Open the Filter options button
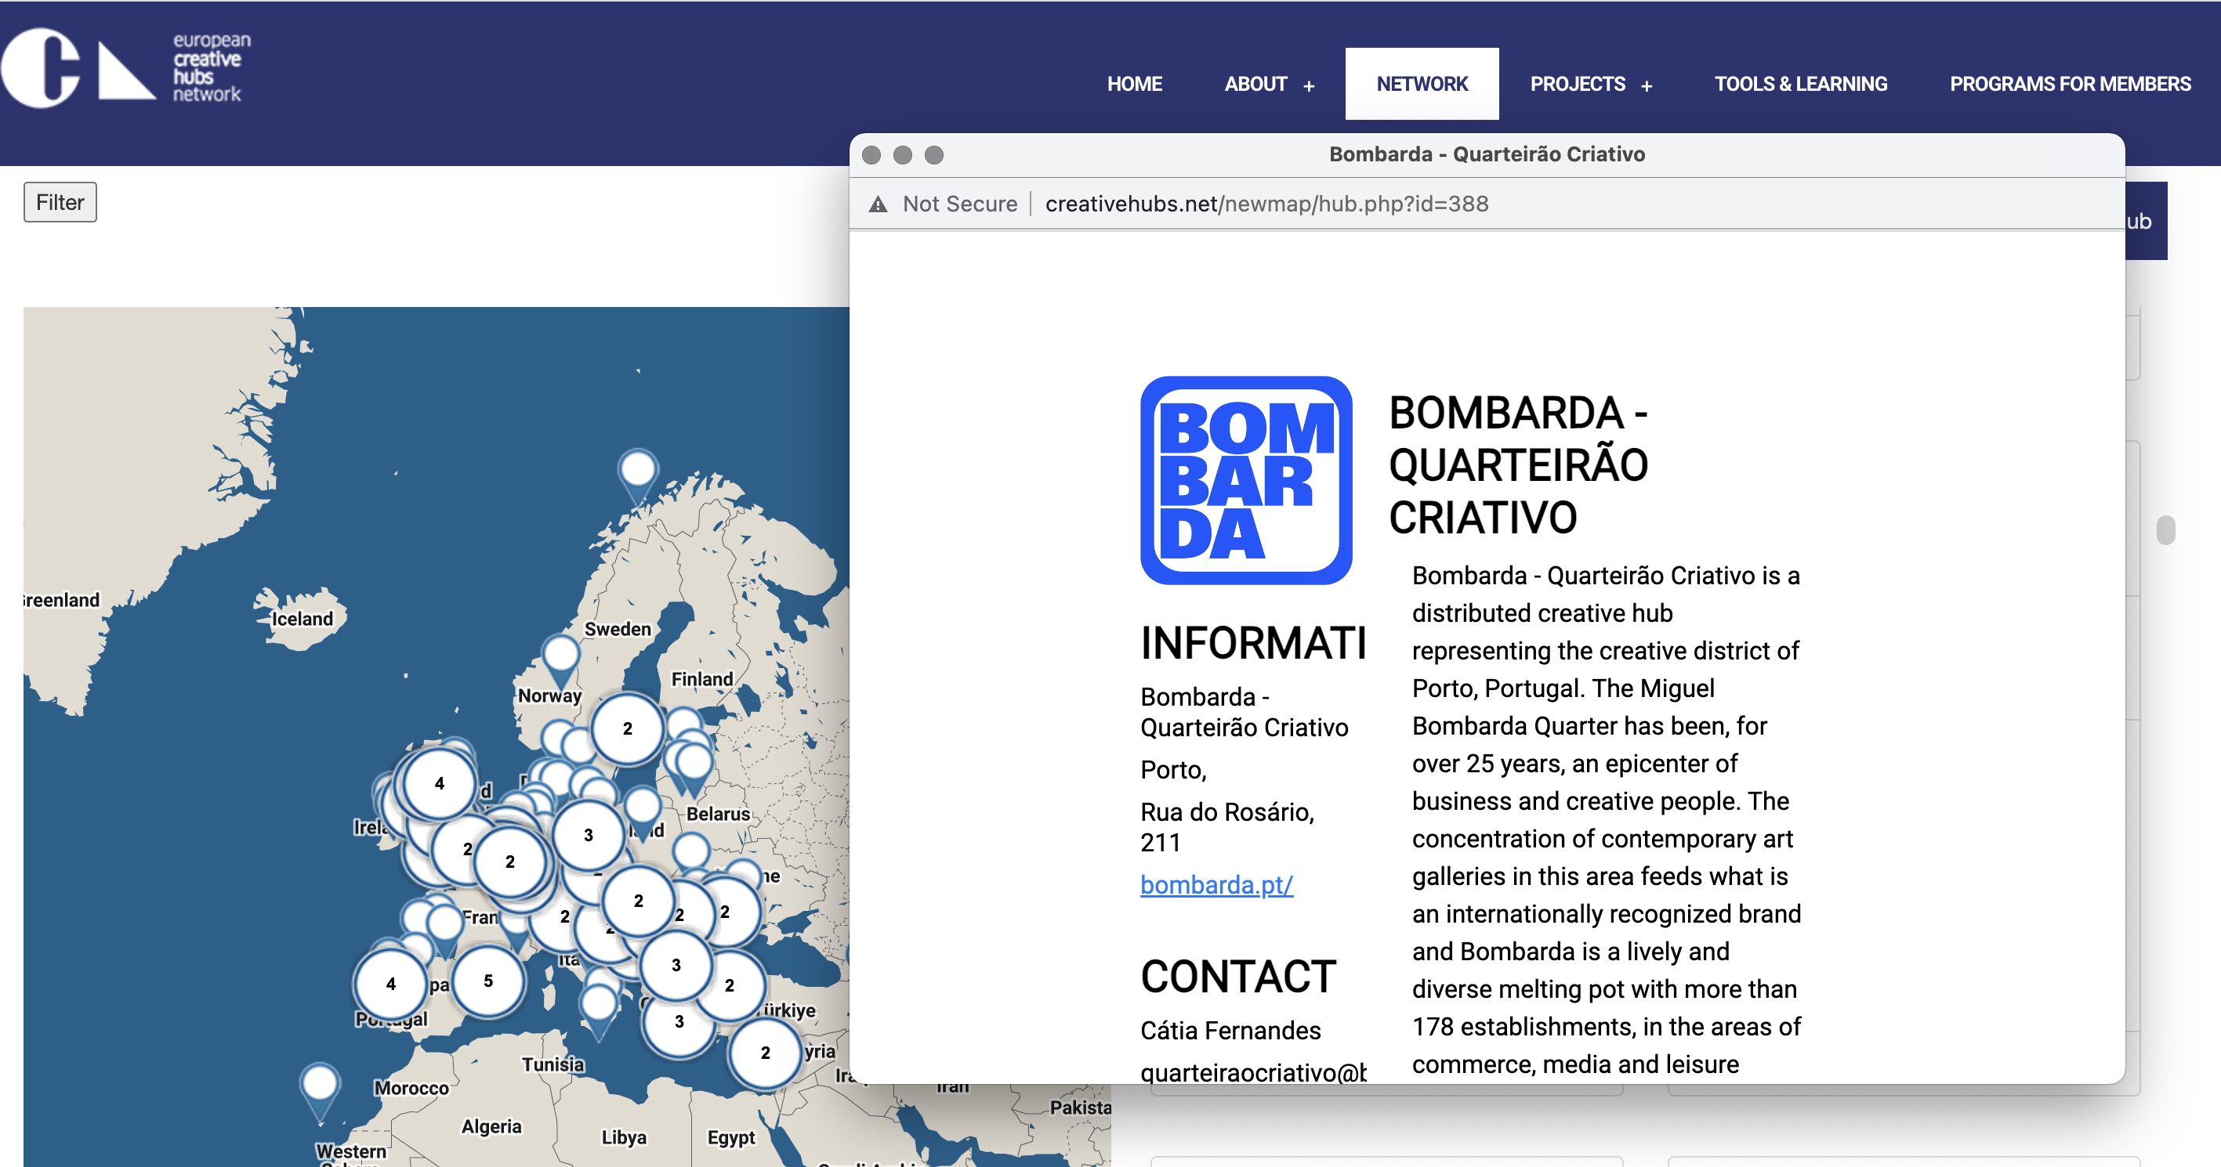Image resolution: width=2221 pixels, height=1167 pixels. click(60, 203)
